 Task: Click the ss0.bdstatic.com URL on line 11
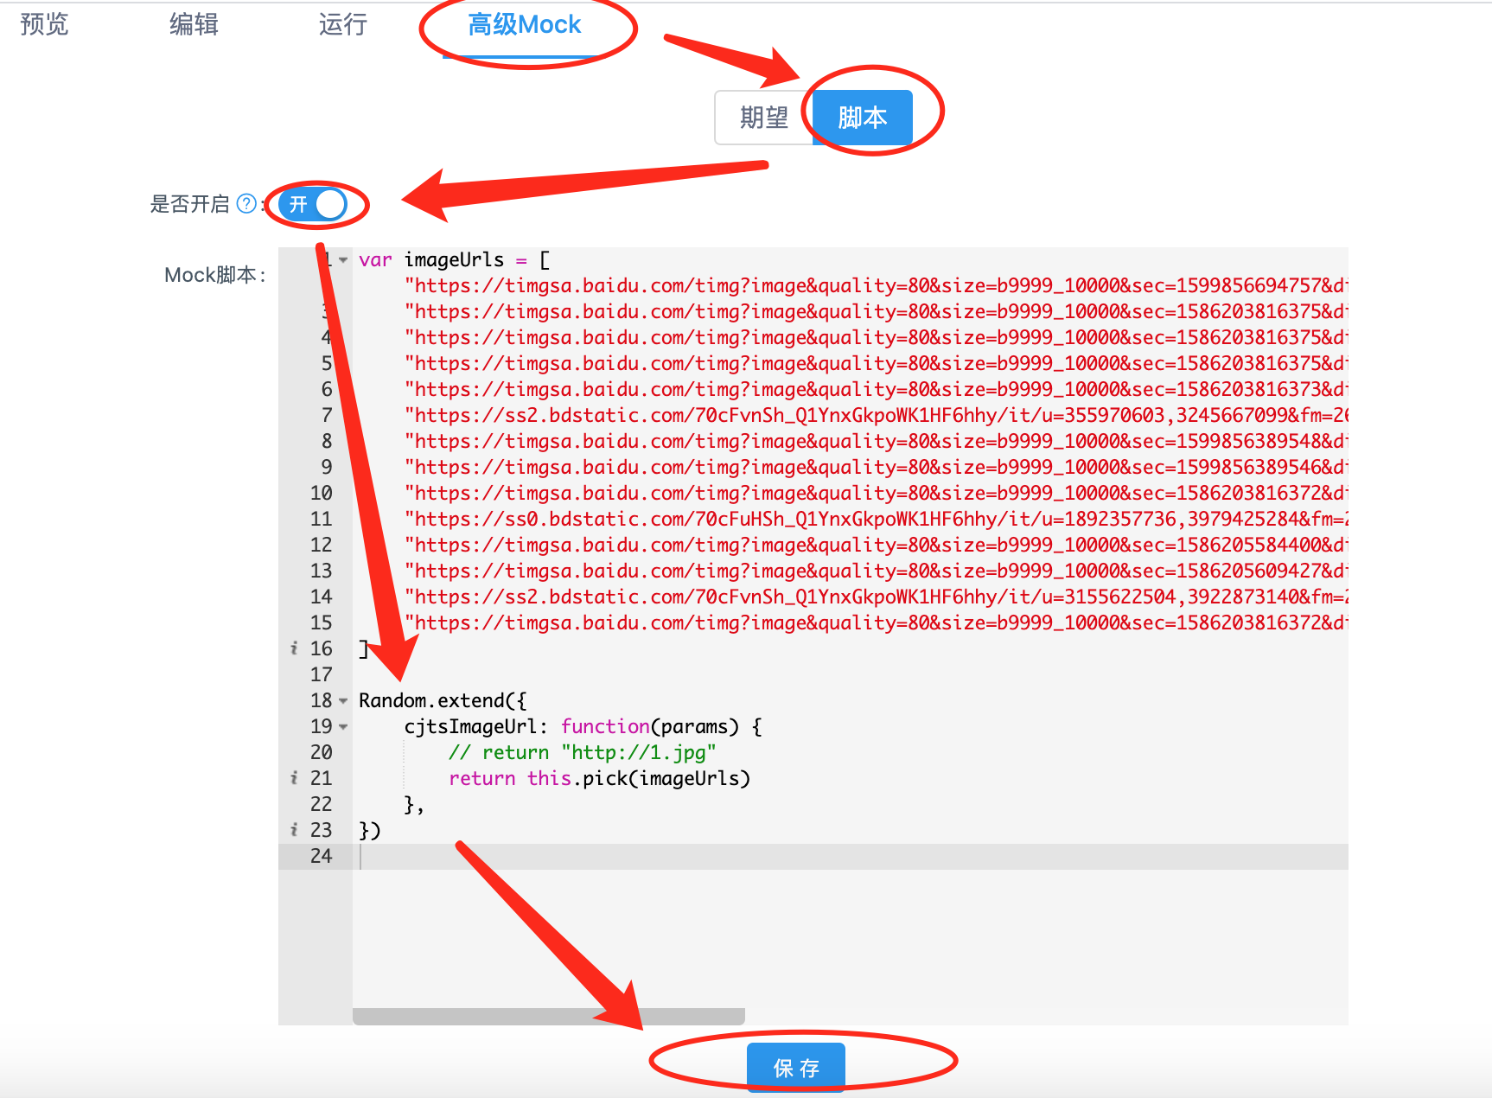876,520
